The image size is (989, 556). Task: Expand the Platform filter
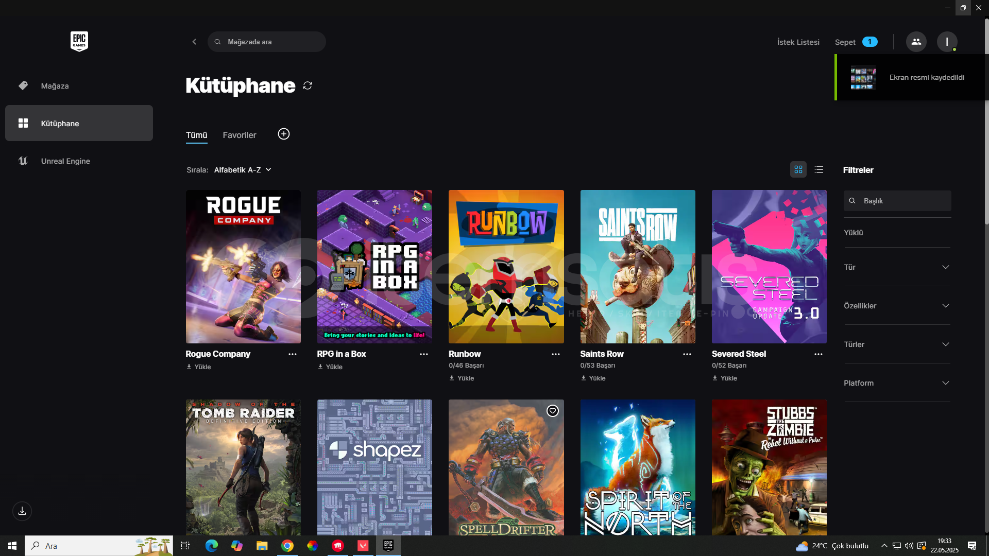click(x=897, y=383)
